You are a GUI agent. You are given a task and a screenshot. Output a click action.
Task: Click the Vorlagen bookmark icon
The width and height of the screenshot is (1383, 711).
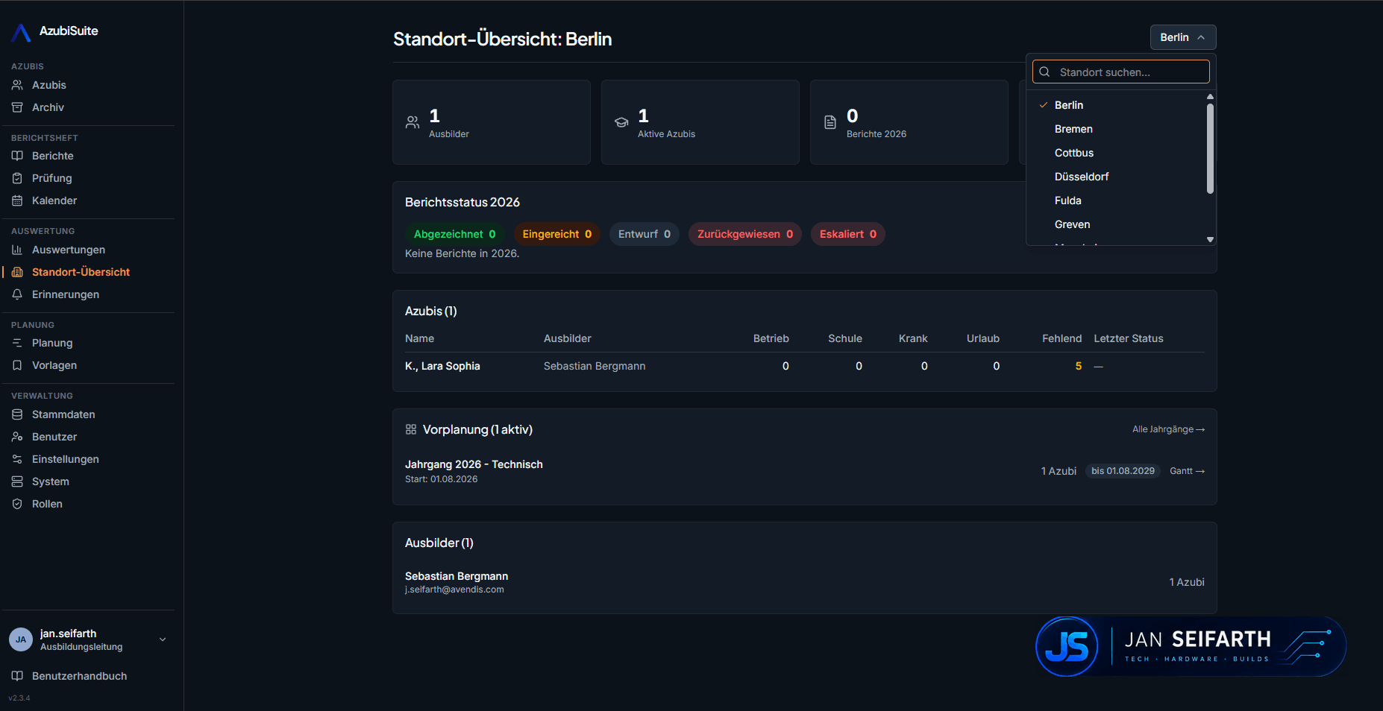point(17,365)
